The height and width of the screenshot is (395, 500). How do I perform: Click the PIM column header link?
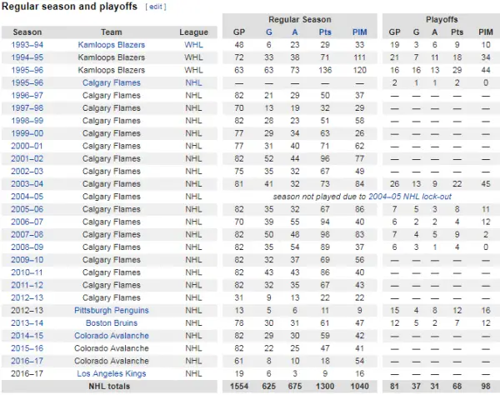(360, 32)
